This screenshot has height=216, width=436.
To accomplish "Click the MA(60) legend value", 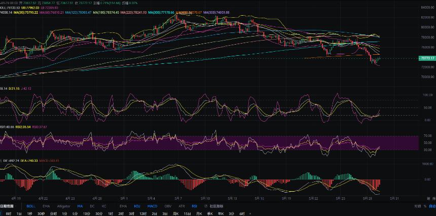I will click(52, 13).
